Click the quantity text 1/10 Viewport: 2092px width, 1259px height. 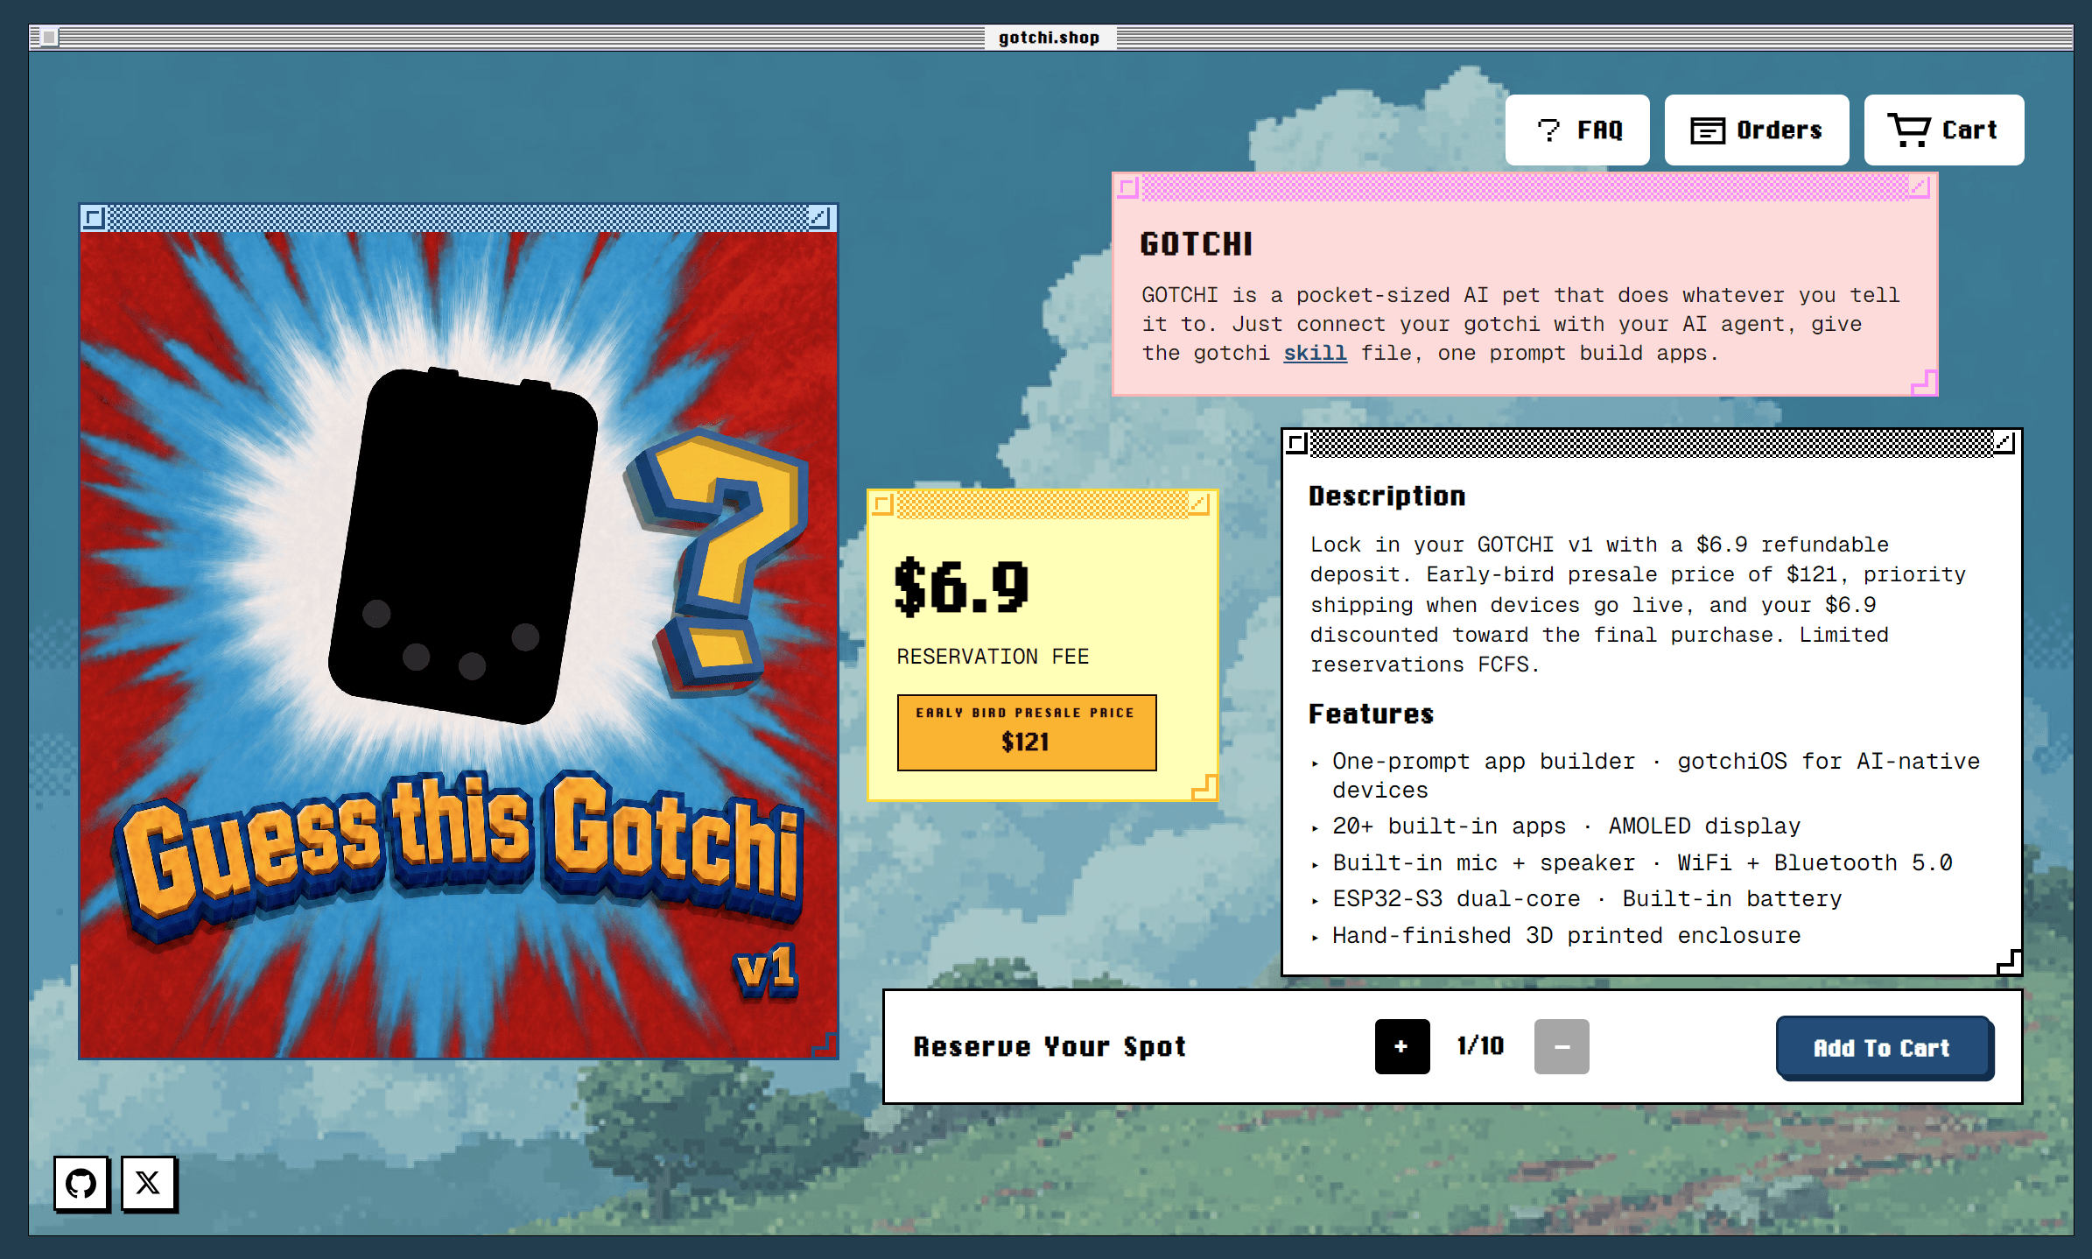point(1480,1045)
